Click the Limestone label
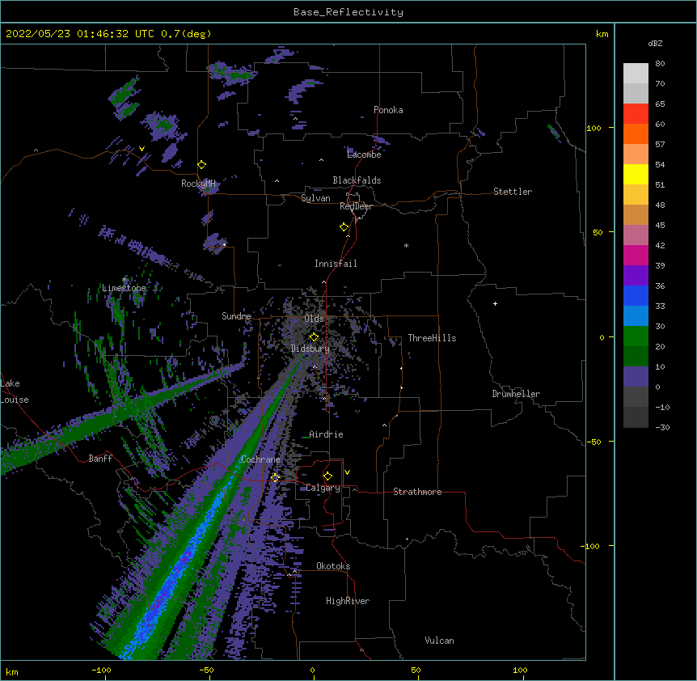The width and height of the screenshot is (697, 681). click(124, 288)
